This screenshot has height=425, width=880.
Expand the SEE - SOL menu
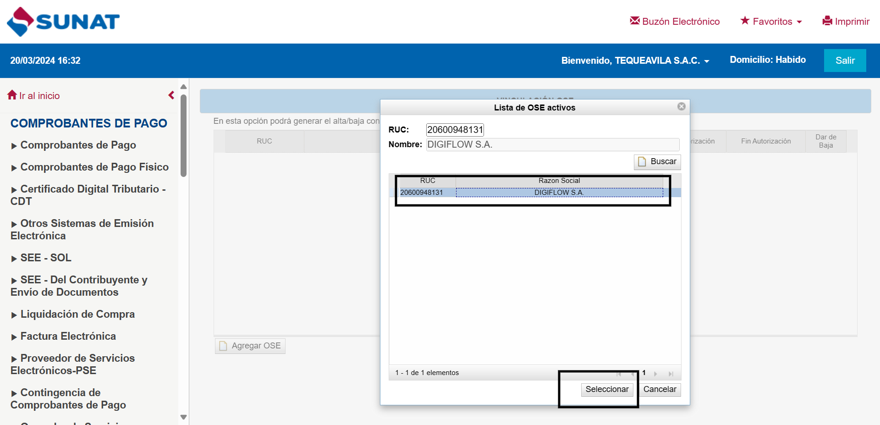(x=41, y=258)
